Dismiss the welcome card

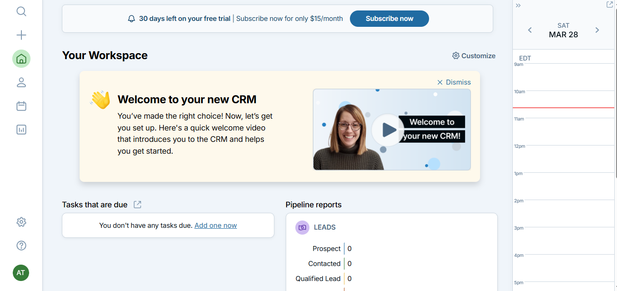pyautogui.click(x=454, y=82)
